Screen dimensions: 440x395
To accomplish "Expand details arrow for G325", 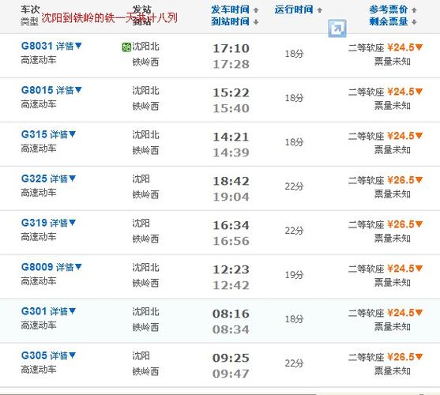I will 72,178.
